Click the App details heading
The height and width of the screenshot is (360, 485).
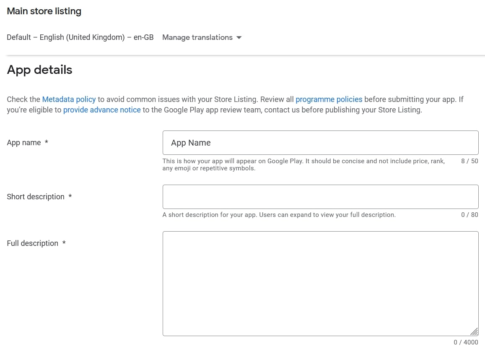click(x=39, y=70)
